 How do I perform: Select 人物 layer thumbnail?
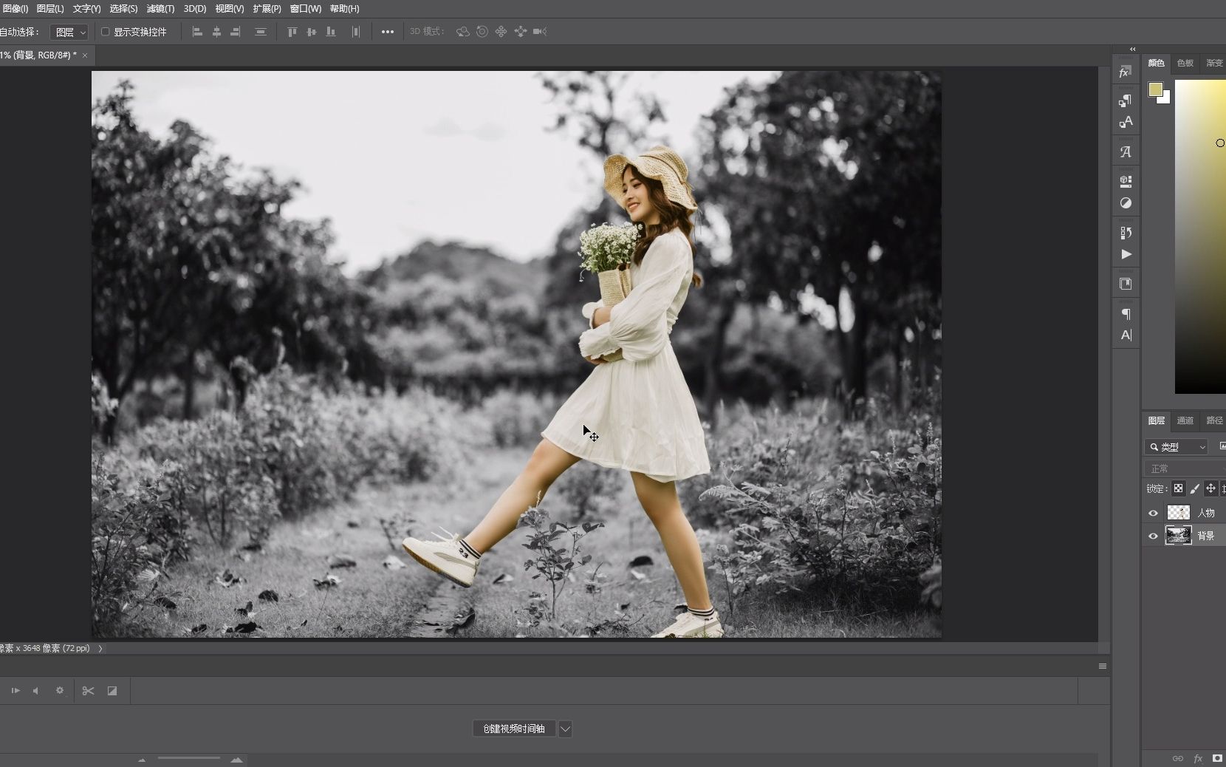(1178, 513)
